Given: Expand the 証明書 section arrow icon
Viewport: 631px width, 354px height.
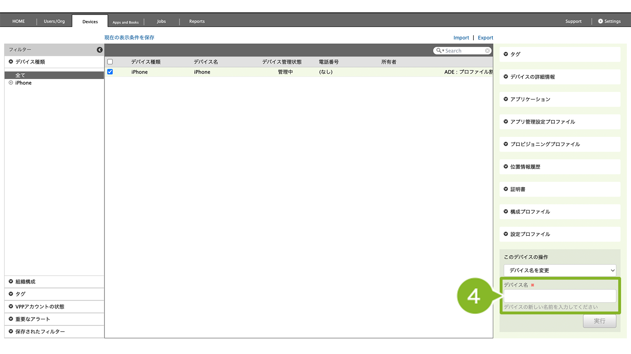Looking at the screenshot, I should (x=506, y=189).
